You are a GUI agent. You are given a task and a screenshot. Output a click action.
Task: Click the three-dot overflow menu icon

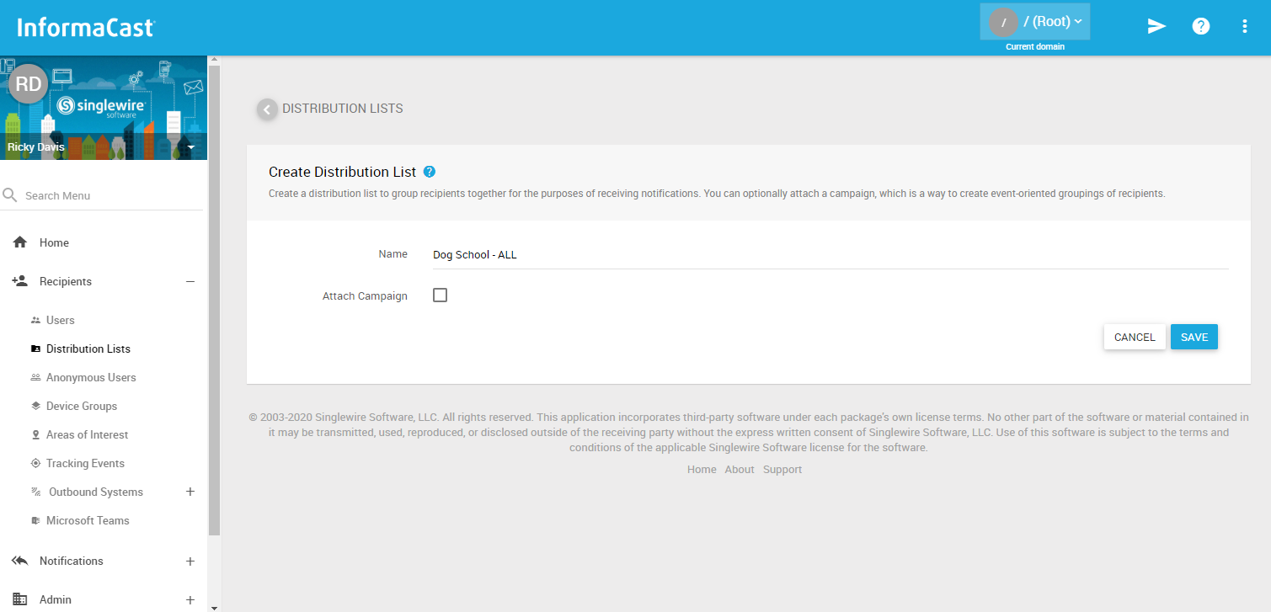(1245, 26)
